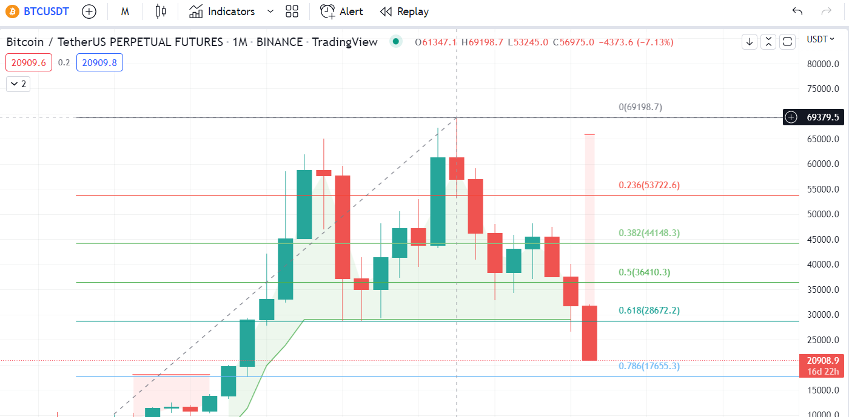Open the Indicators dialog

click(222, 11)
